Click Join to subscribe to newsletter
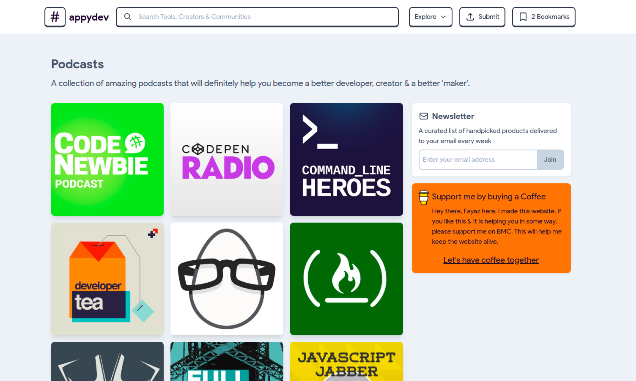 (550, 159)
